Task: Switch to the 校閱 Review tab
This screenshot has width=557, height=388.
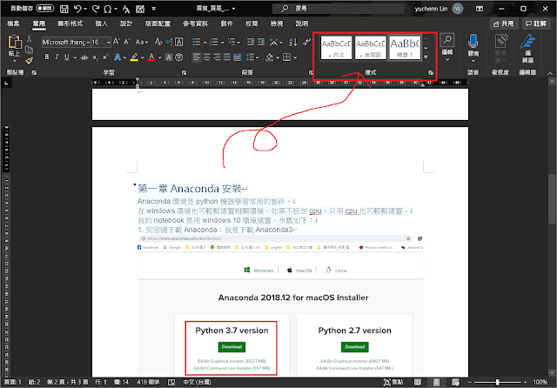Action: click(252, 23)
